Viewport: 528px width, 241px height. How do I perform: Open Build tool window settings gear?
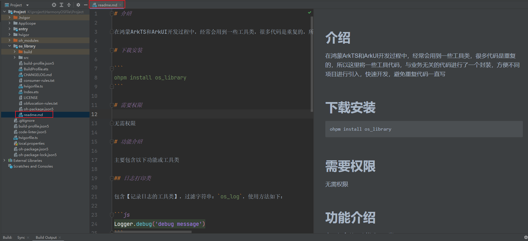[525, 237]
